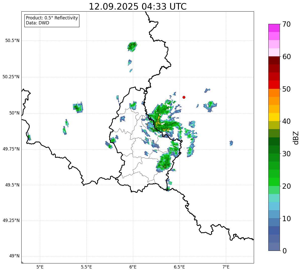Click the 6.5°E longitude label
This screenshot has height=272, width=302.
[x=179, y=267]
